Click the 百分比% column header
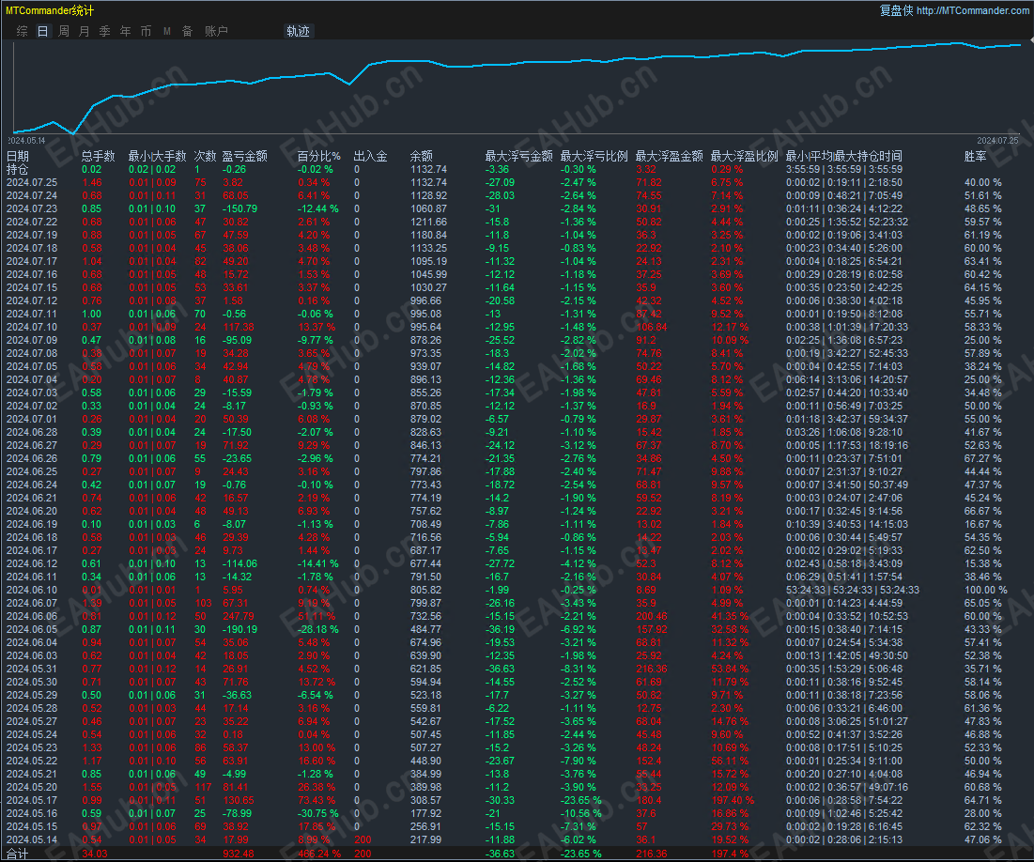This screenshot has width=1034, height=862. (319, 156)
